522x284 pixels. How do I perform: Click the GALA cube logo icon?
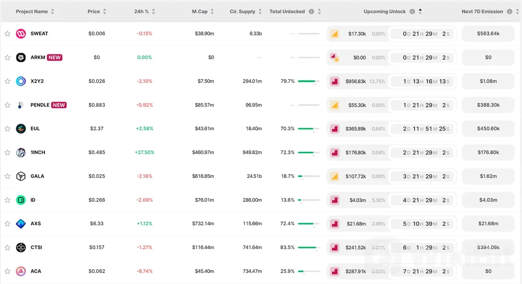tap(21, 176)
